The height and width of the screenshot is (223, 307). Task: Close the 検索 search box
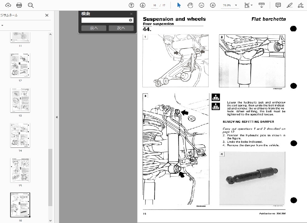click(131, 14)
